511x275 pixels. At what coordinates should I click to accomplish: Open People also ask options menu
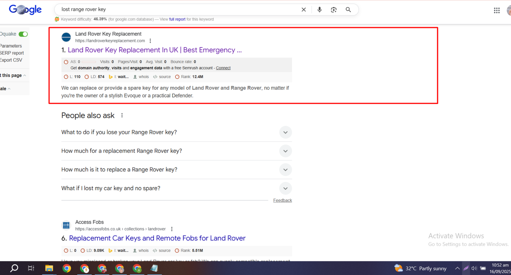click(x=122, y=115)
